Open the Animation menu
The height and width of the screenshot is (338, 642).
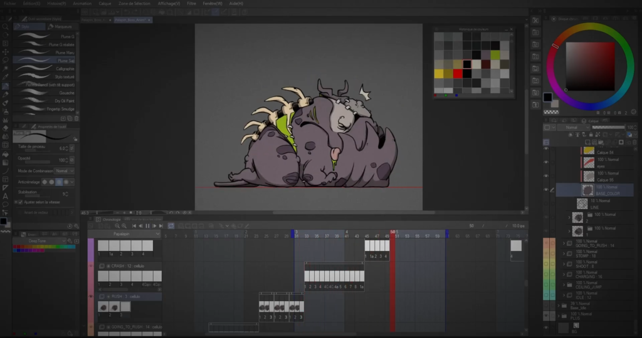[x=82, y=3]
